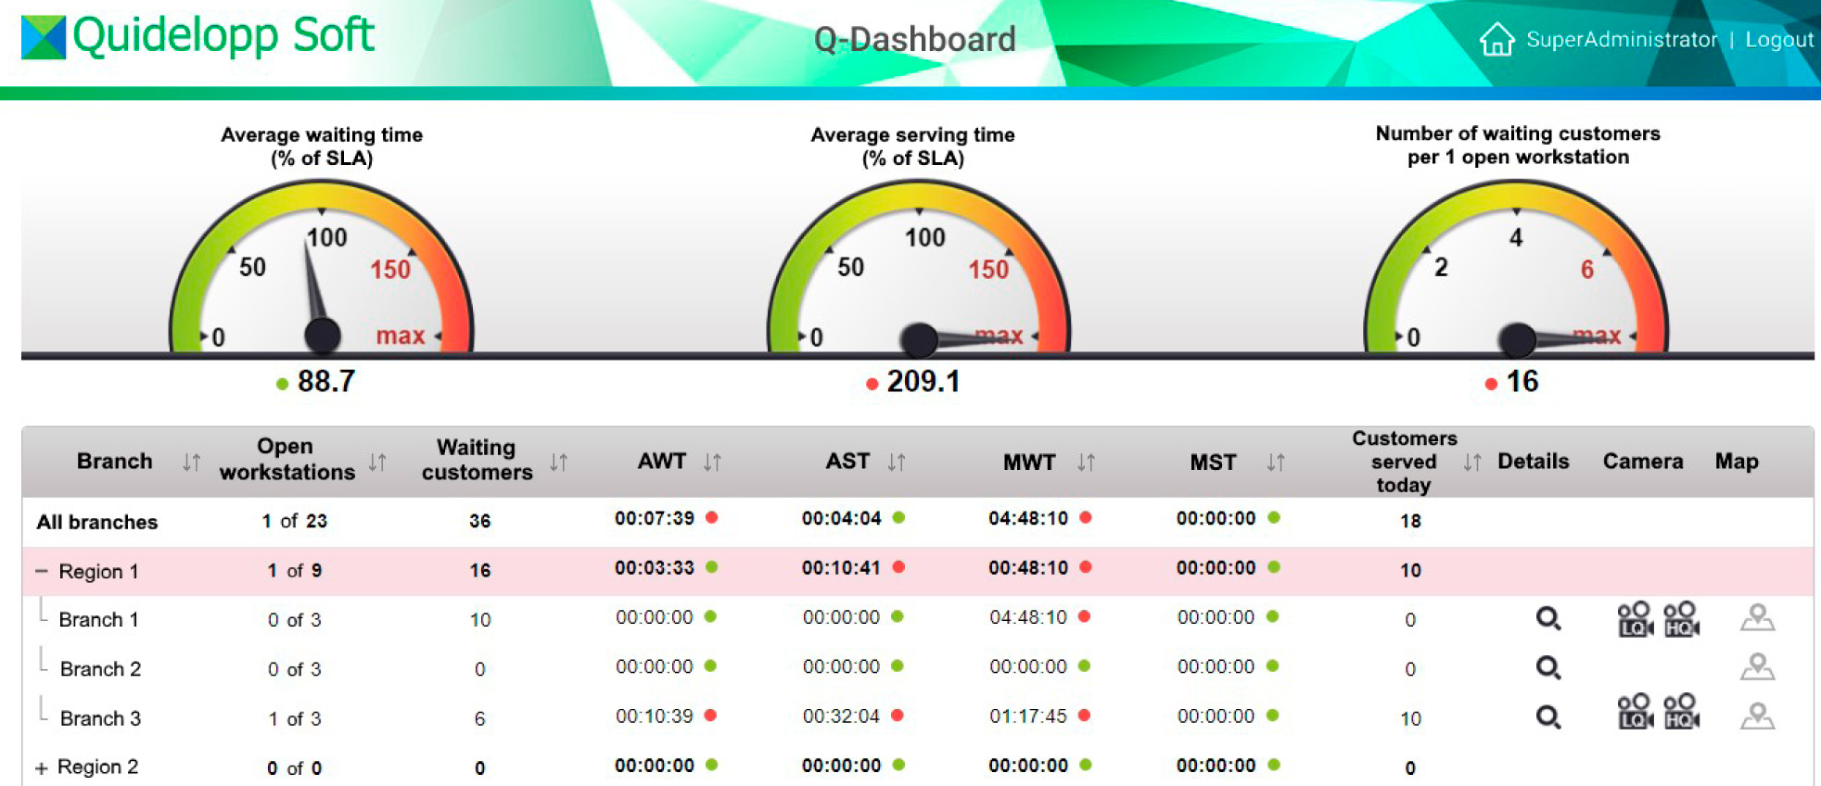This screenshot has width=1821, height=786.
Task: Open LQ camera feed for Branch 1
Action: pos(1636,619)
